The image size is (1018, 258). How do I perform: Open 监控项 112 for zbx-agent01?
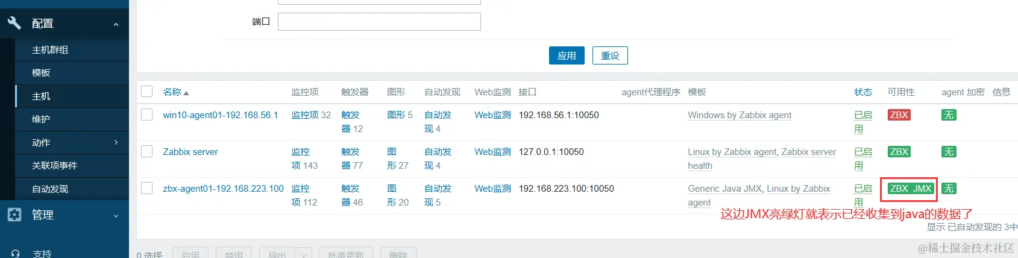pyautogui.click(x=301, y=195)
